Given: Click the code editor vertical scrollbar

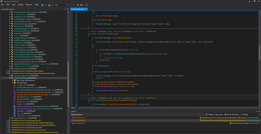Looking at the screenshot, I should 260,53.
